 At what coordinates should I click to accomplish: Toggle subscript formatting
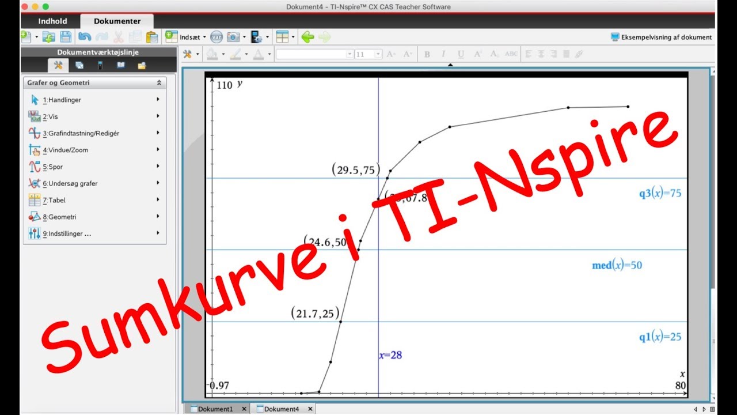click(x=494, y=54)
